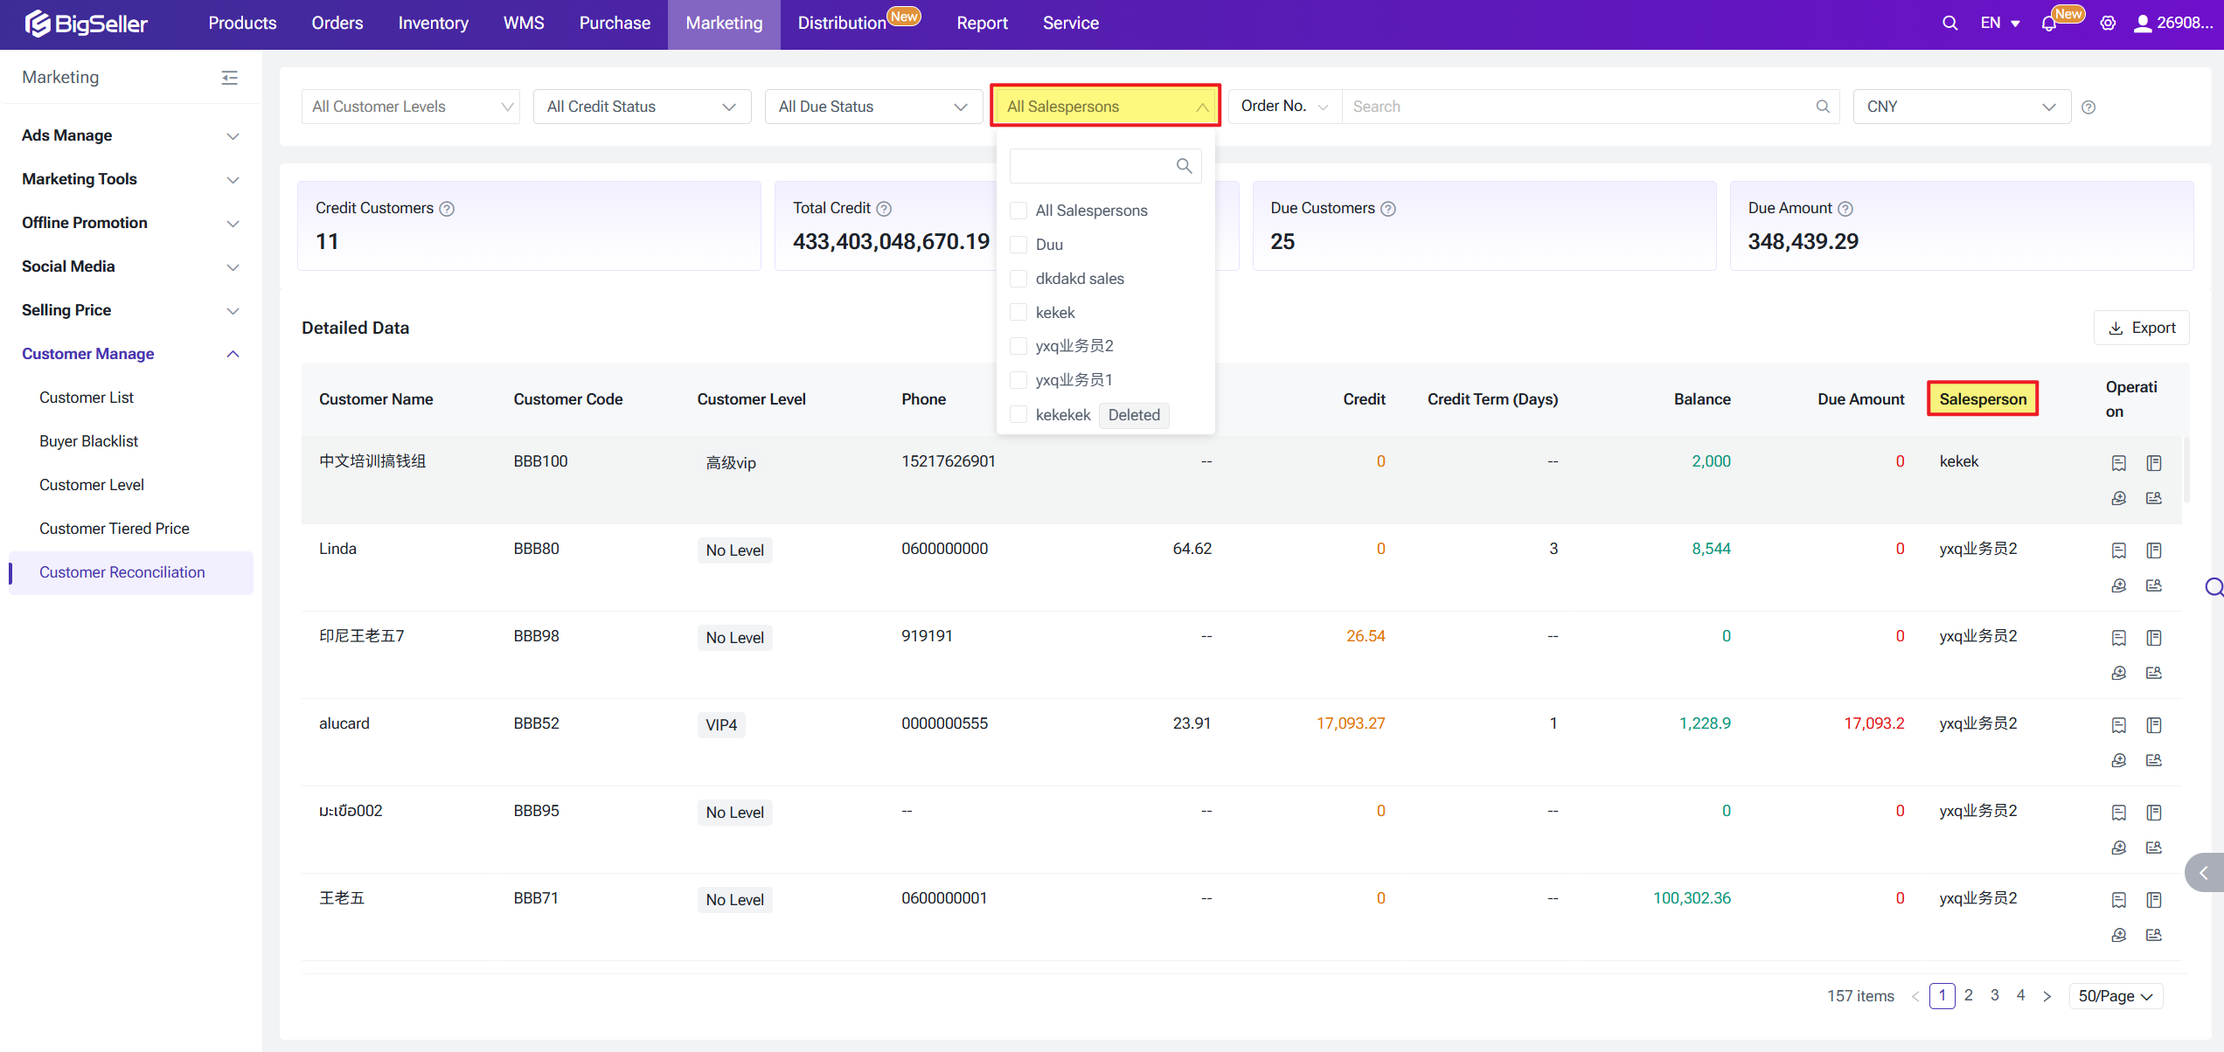Tick the kekek salesperson checkbox
Screen dimensions: 2224x1052
pyautogui.click(x=1018, y=313)
